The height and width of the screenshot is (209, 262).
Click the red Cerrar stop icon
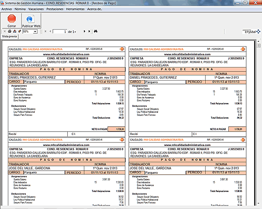point(12,19)
